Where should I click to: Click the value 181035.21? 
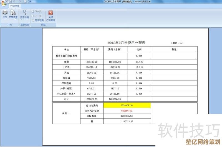click(x=115, y=67)
